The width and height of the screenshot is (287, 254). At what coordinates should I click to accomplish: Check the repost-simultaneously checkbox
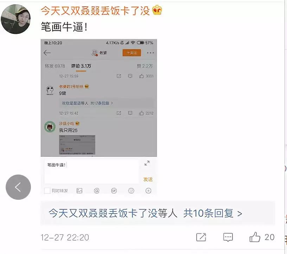(47, 191)
